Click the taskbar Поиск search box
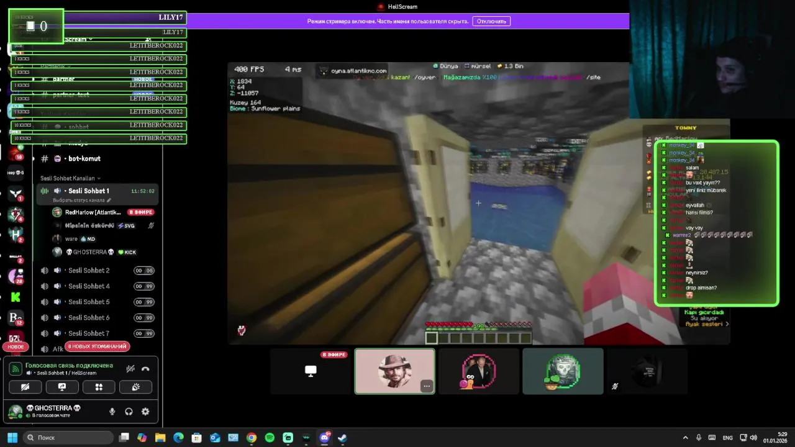This screenshot has width=795, height=447. pyautogui.click(x=68, y=438)
